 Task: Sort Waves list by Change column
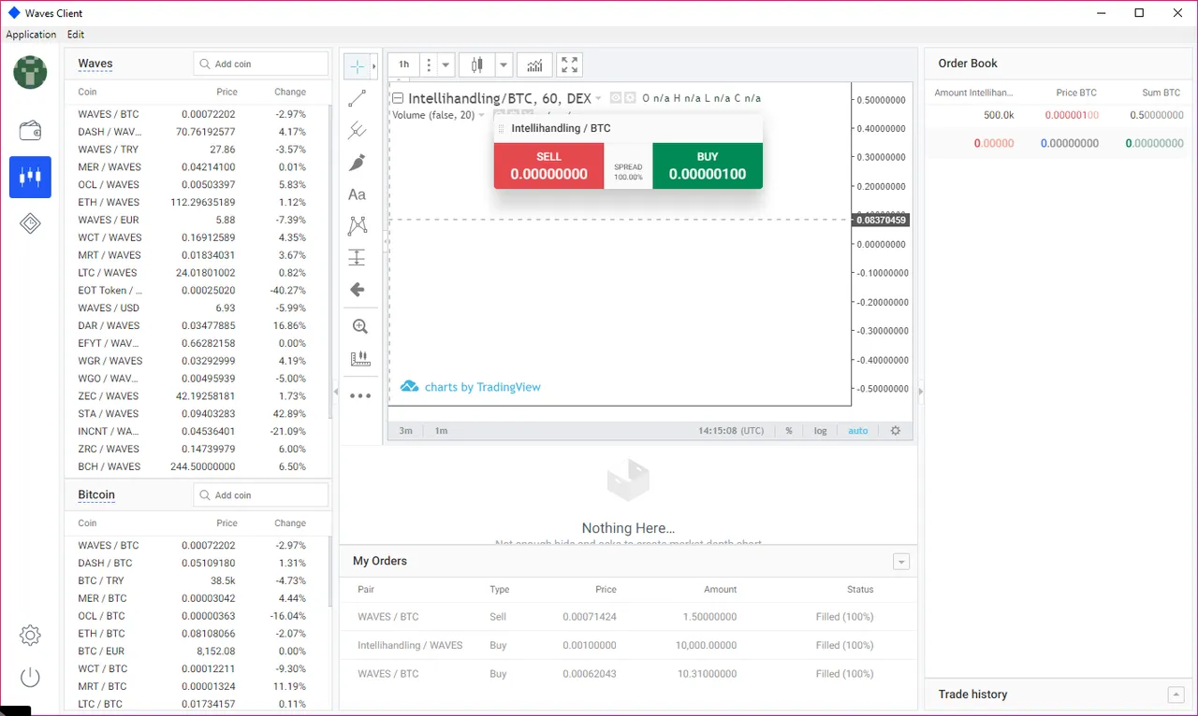pyautogui.click(x=290, y=92)
